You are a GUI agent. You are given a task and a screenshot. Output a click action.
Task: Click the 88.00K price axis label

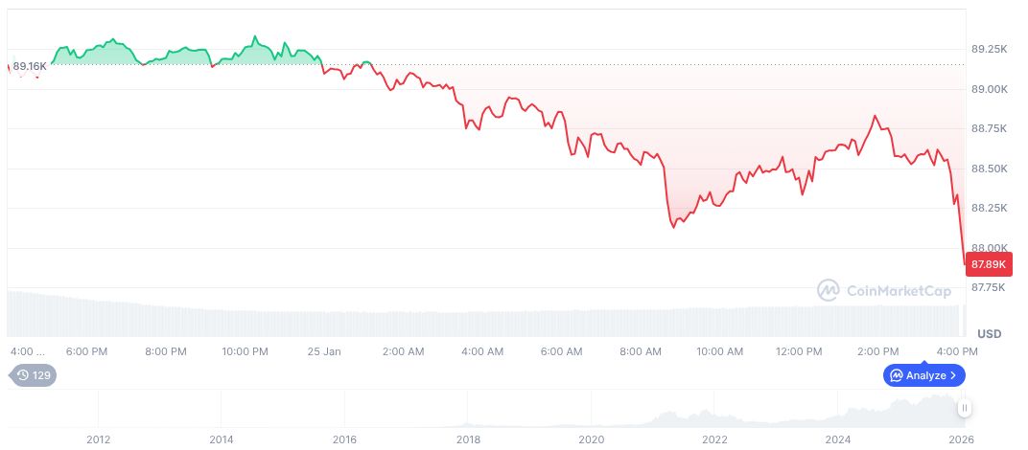click(989, 248)
